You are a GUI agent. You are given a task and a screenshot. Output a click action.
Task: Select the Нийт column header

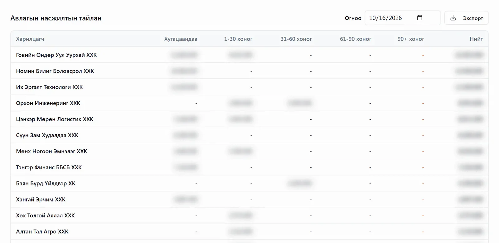[476, 39]
